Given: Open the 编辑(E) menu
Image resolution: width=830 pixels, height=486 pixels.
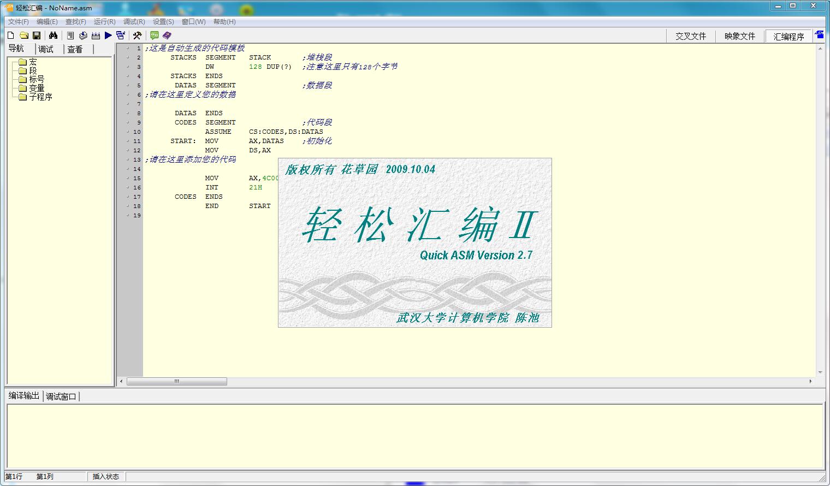Looking at the screenshot, I should [47, 22].
